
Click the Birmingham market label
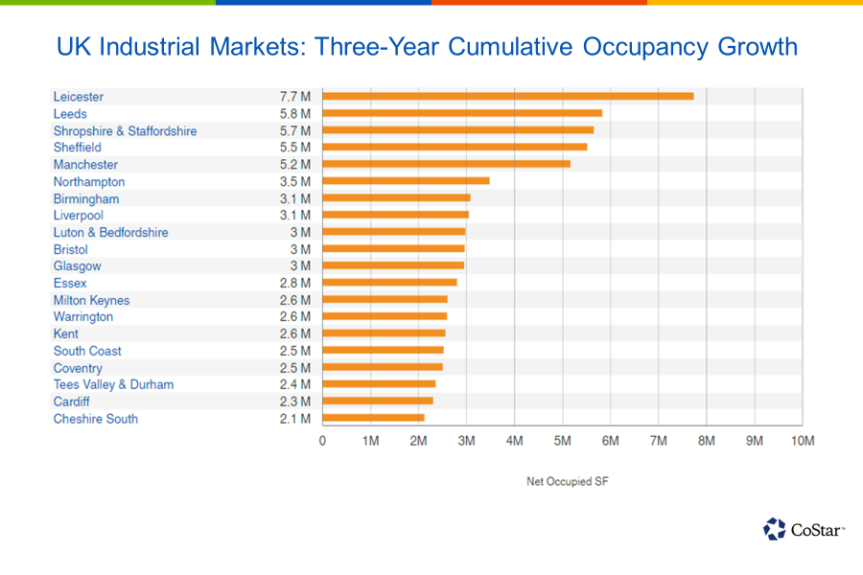click(87, 198)
